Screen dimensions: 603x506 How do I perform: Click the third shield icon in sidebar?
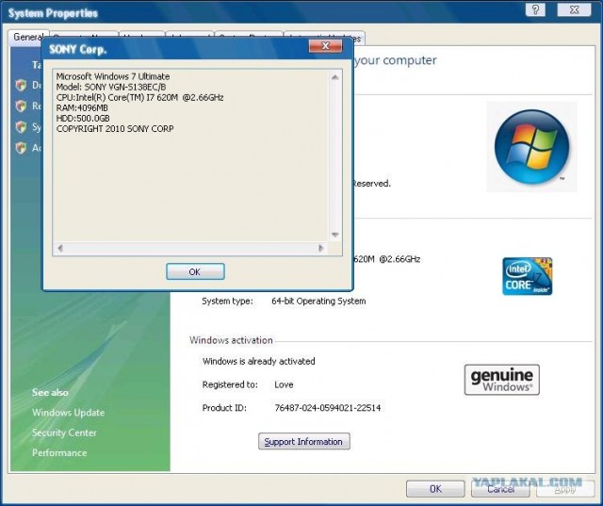tap(21, 127)
